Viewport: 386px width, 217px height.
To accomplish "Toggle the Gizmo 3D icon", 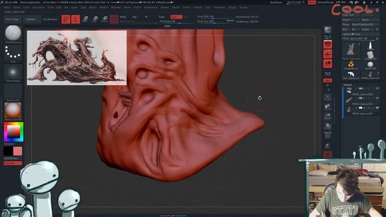I will click(114, 19).
